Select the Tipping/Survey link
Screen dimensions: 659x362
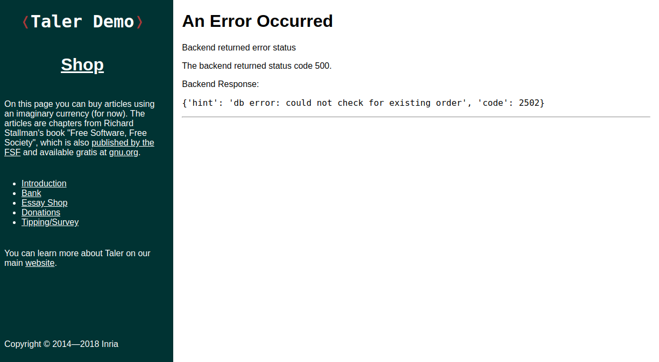(50, 222)
